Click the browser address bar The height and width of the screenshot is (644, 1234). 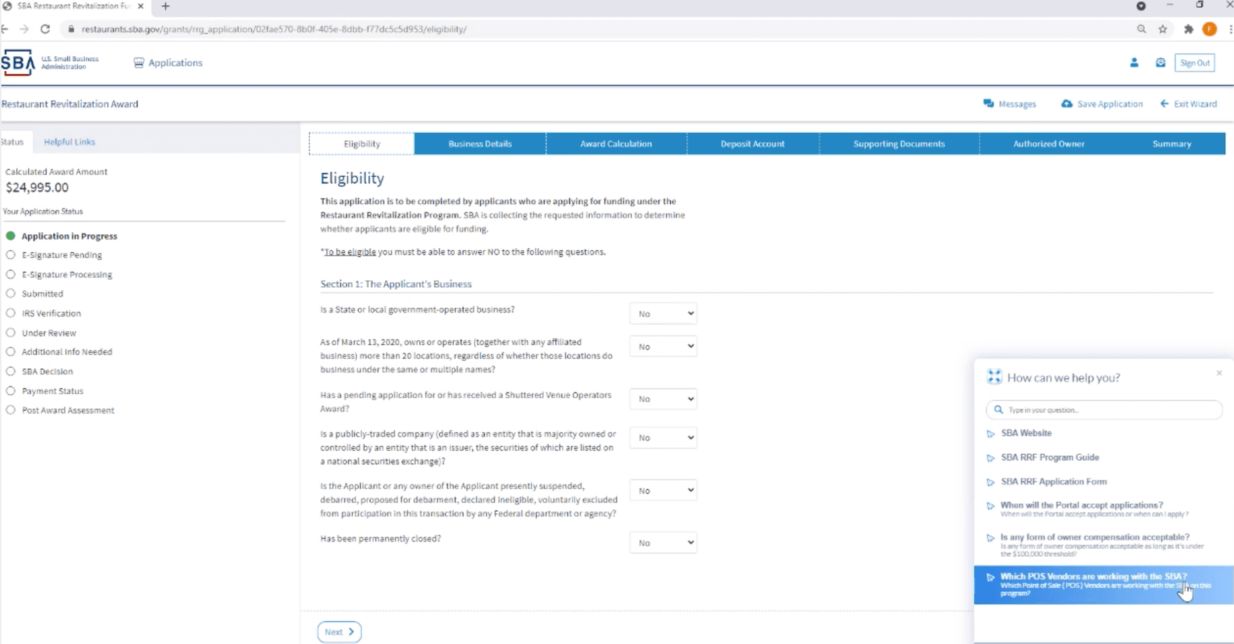coord(597,29)
